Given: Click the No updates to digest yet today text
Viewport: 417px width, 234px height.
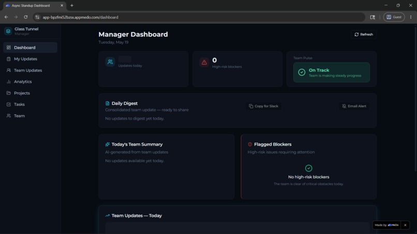Looking at the screenshot, I should tap(135, 118).
